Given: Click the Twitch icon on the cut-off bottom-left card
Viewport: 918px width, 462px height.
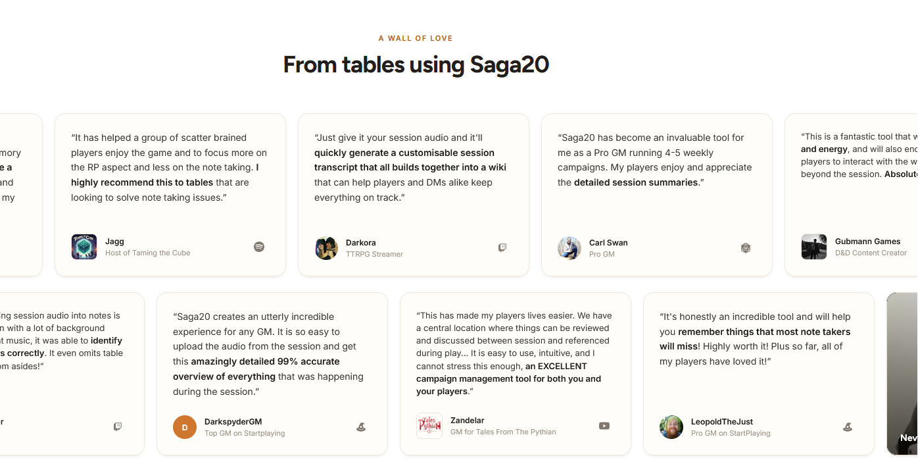Looking at the screenshot, I should (118, 426).
